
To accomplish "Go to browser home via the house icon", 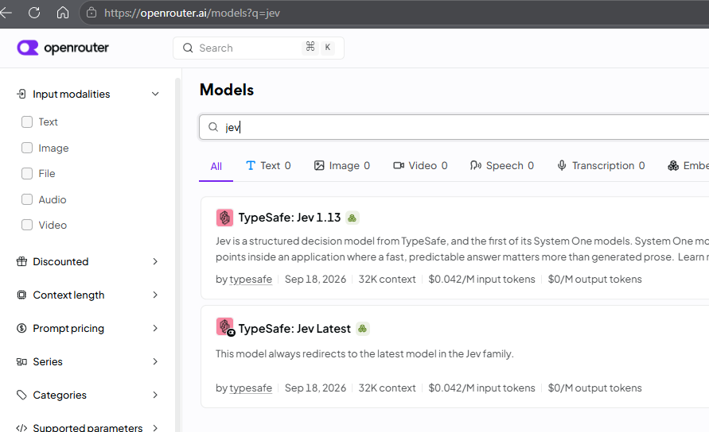I will 63,13.
